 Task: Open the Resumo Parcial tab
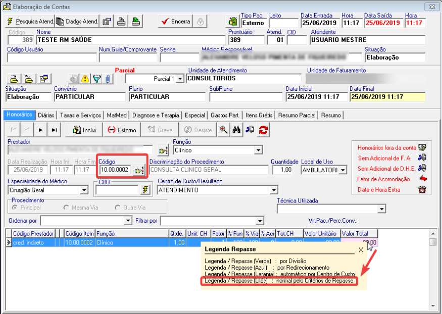click(297, 115)
